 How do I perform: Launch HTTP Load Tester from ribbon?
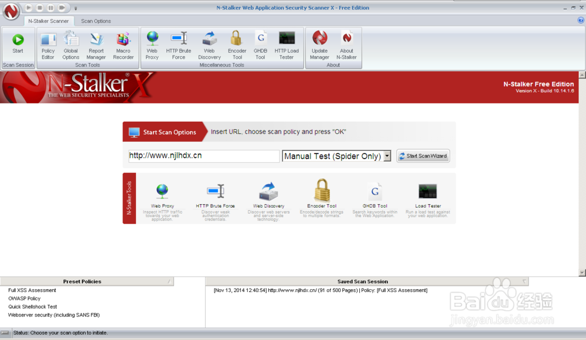pyautogui.click(x=287, y=46)
